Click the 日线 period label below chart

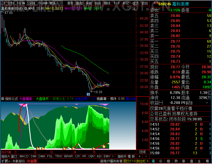[143, 152]
